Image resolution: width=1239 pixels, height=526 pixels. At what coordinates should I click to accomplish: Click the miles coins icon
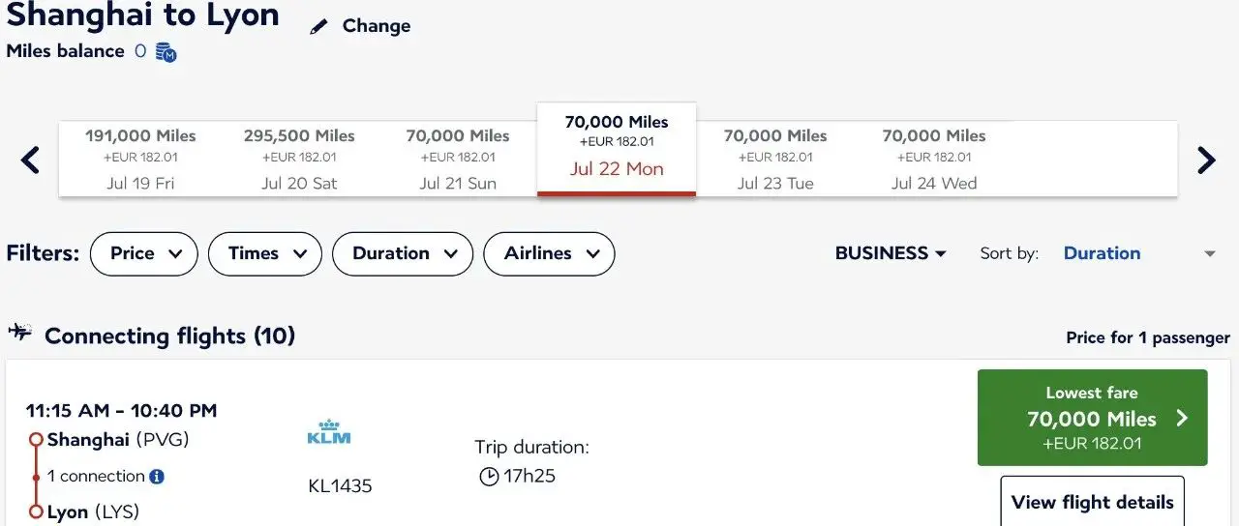166,52
